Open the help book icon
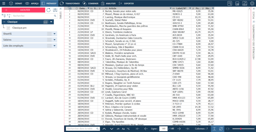Image resolution: width=256 pixels, height=132 pixels. pos(245,3)
